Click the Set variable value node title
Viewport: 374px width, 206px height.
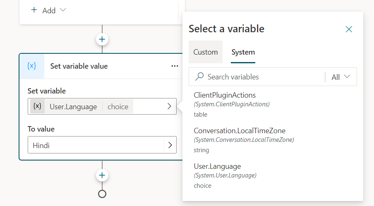[x=79, y=66]
